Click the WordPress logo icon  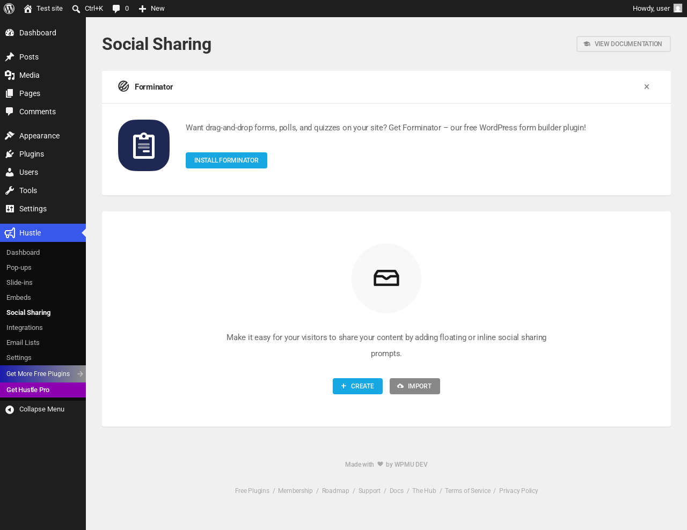(9, 9)
